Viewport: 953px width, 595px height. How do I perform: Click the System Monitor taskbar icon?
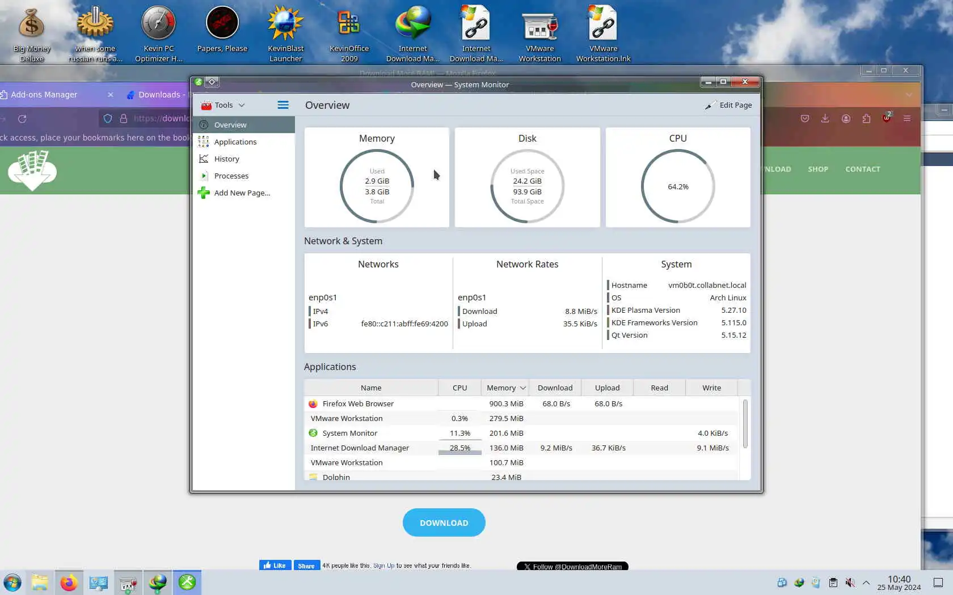pos(187,583)
